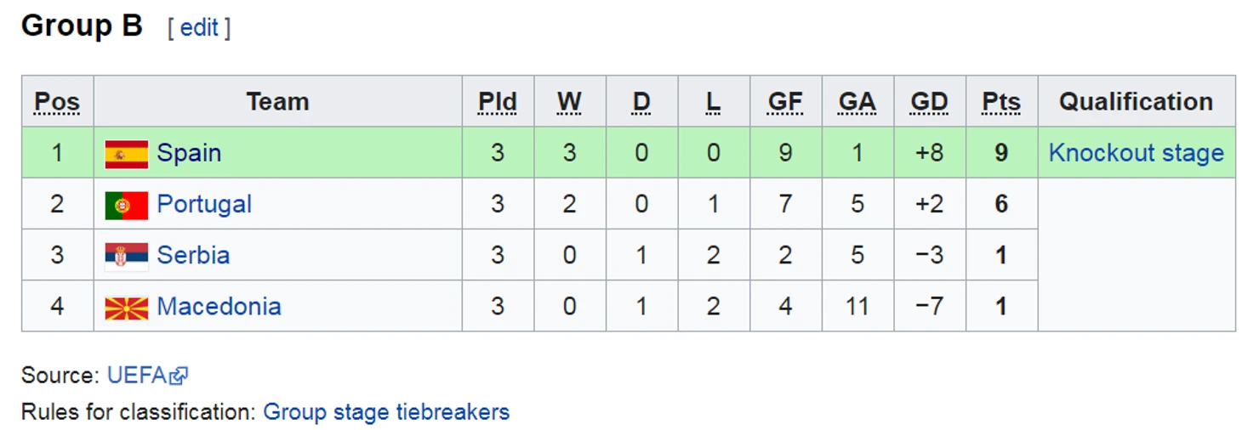Screen dimensions: 1242x430
Task: Click the GF column header abbreviation
Action: pyautogui.click(x=785, y=102)
